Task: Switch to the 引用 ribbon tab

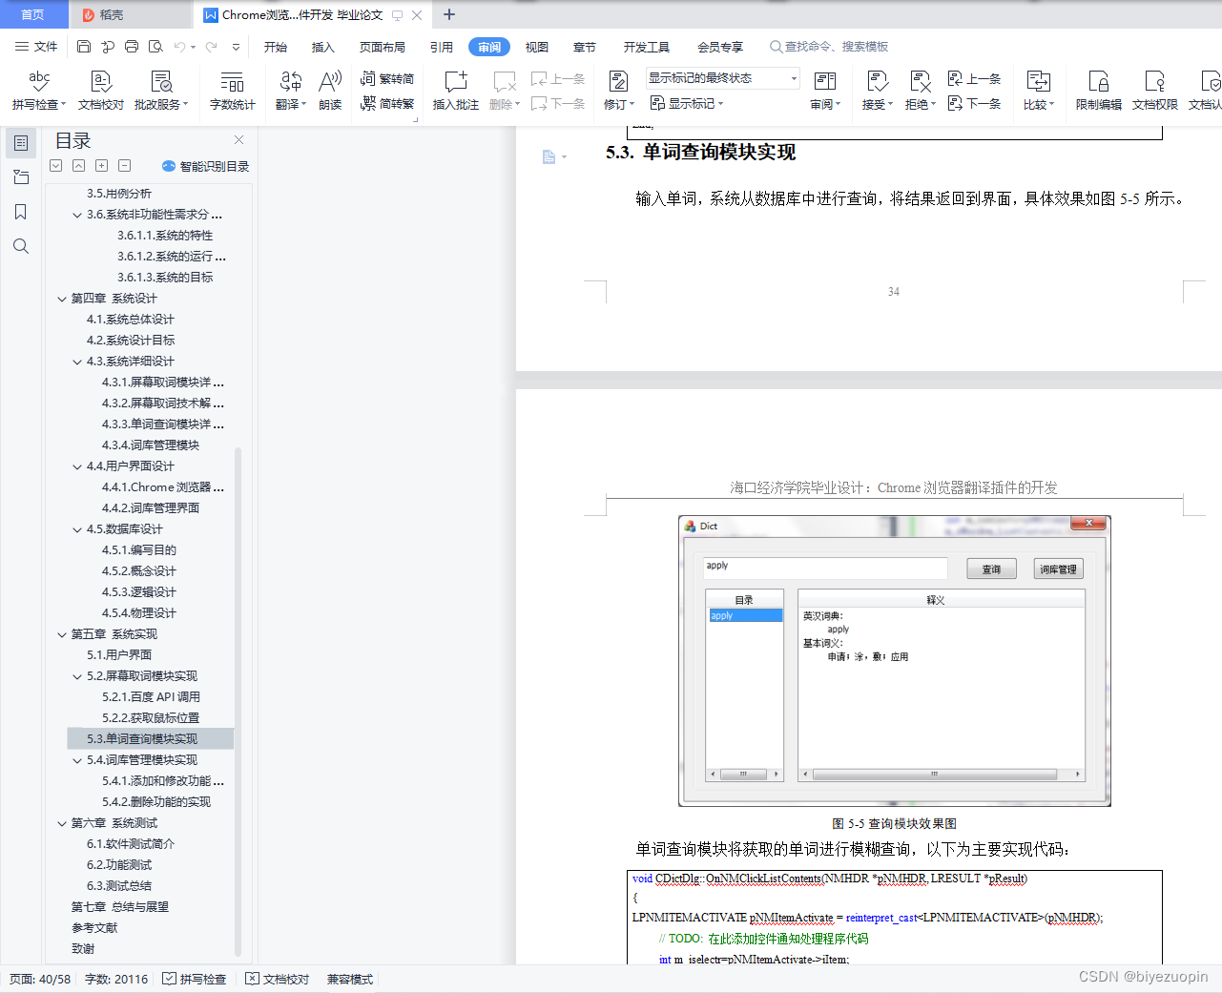Action: click(442, 47)
